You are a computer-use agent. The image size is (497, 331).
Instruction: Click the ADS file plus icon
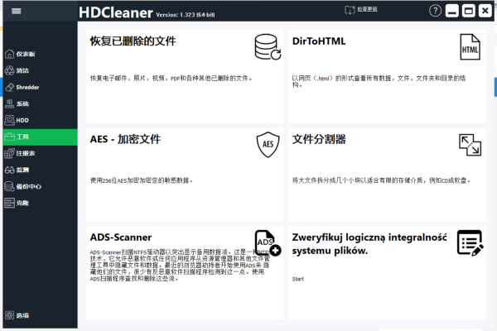[x=268, y=243]
